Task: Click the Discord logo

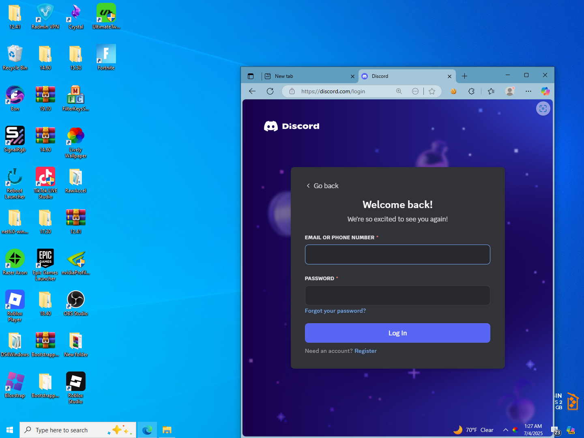Action: point(292,126)
